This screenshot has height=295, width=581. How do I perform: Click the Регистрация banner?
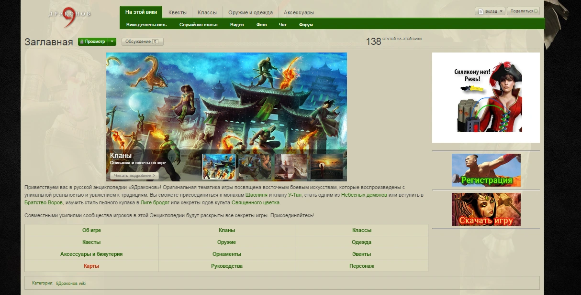486,170
